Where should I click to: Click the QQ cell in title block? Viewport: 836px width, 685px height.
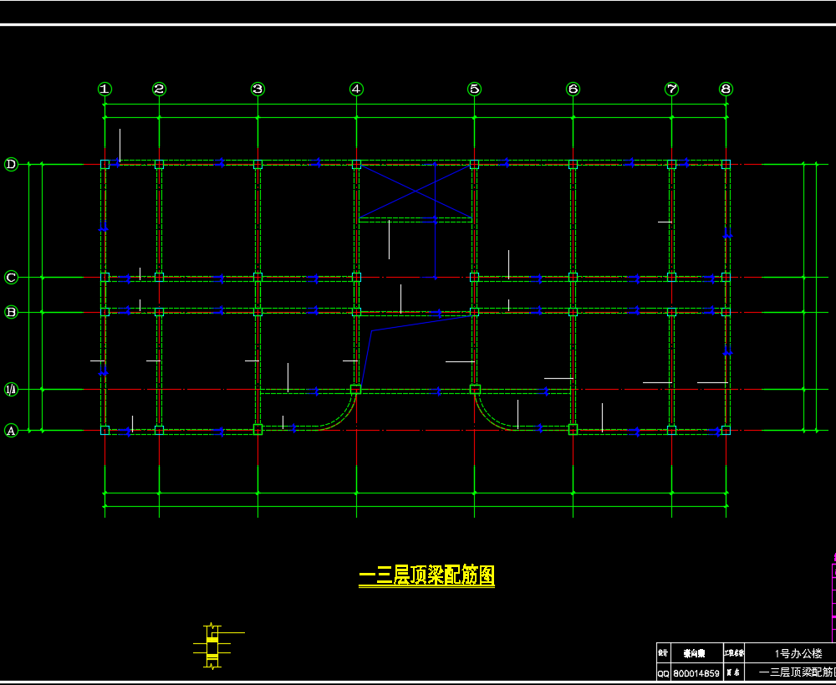point(662,673)
